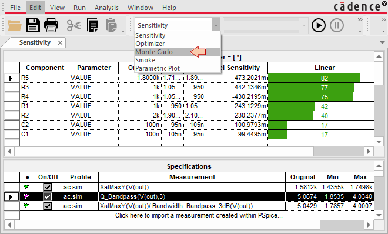Click the Paste clipboard icon
388x234 pixels.
click(111, 25)
